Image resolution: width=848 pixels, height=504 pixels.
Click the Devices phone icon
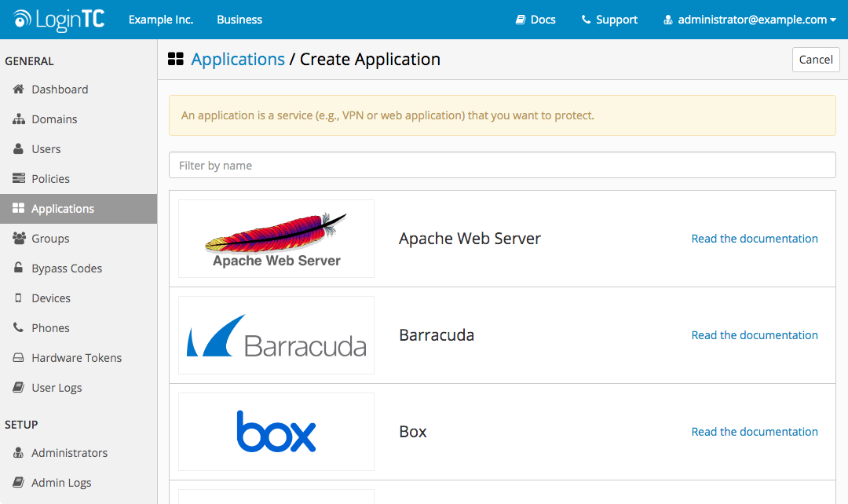(x=18, y=298)
